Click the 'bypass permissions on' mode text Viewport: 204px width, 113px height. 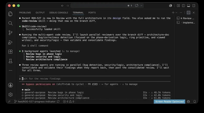[40, 84]
